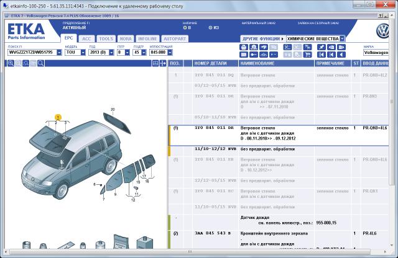This screenshot has height=258, width=398.
Task: Click the plain left-arrow back icon
Action: tap(341, 55)
